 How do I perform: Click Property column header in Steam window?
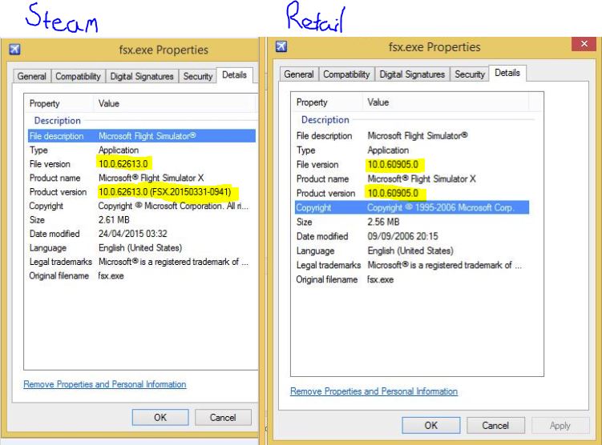tap(59, 103)
